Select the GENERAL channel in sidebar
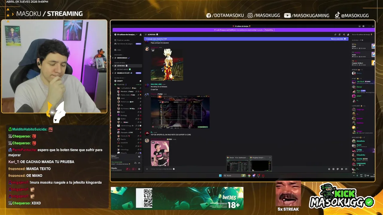383x215 pixels. 128,66
